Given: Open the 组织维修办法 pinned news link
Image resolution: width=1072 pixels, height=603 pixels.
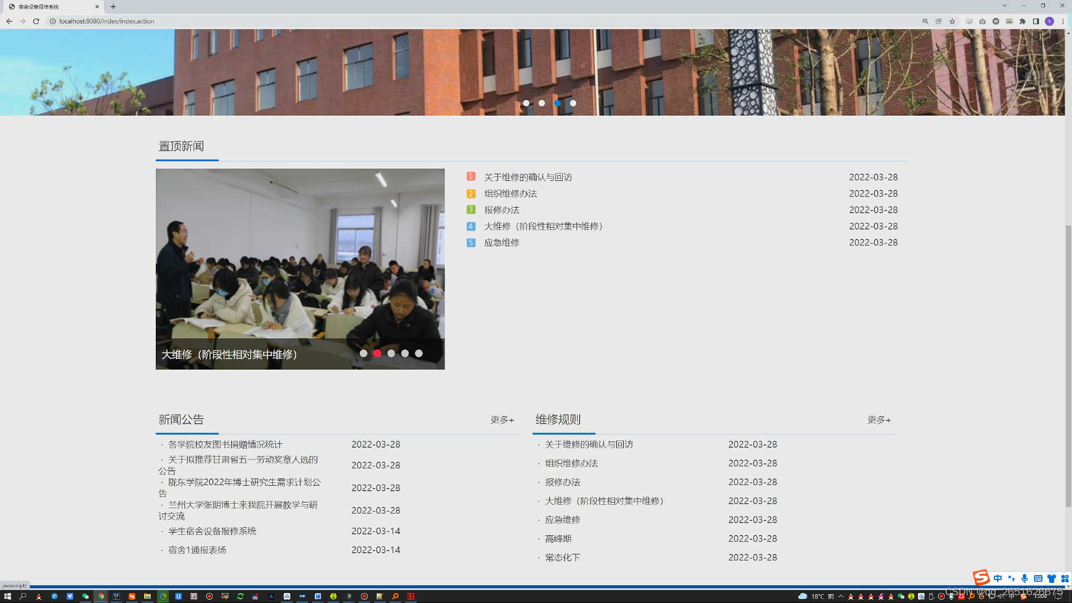Looking at the screenshot, I should [510, 194].
